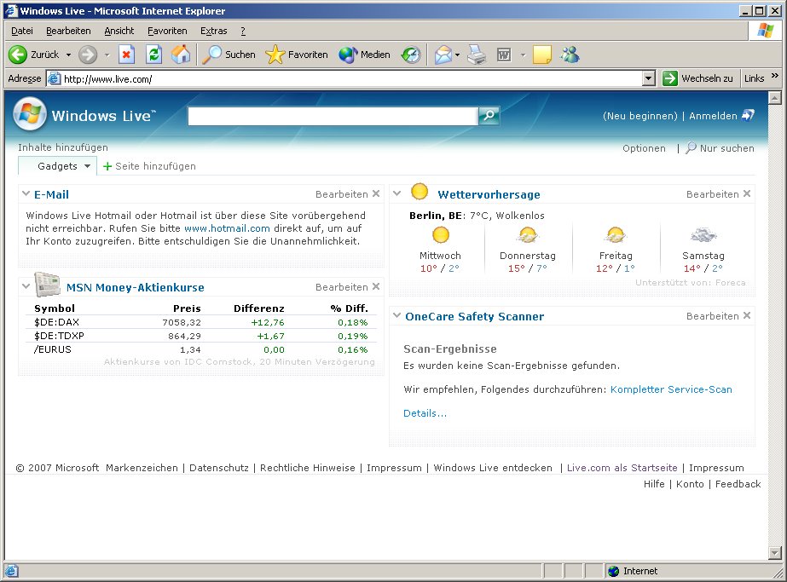Collapse the E-Mail gadget chevron

click(x=26, y=193)
